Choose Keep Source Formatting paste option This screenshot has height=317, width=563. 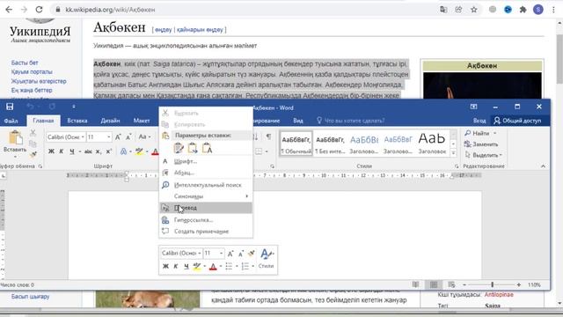click(179, 148)
